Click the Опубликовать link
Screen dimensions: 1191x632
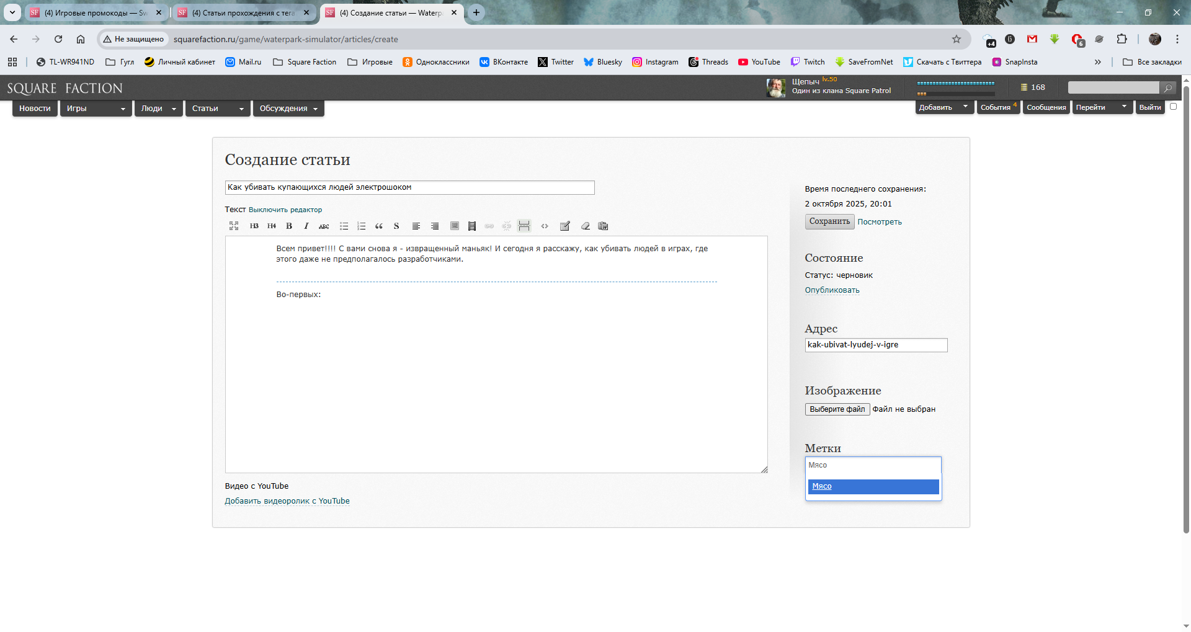(x=832, y=290)
